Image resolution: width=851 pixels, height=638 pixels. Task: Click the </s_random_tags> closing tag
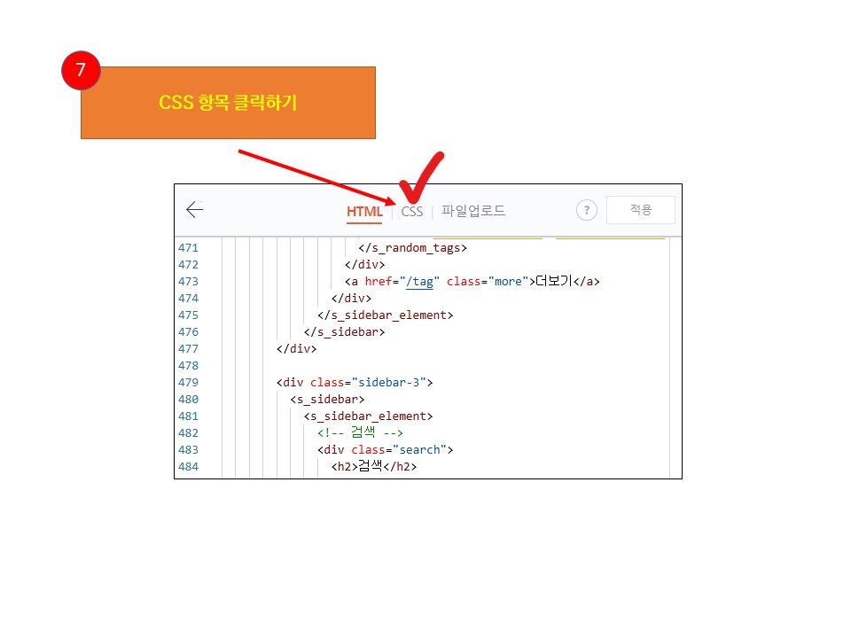click(412, 248)
